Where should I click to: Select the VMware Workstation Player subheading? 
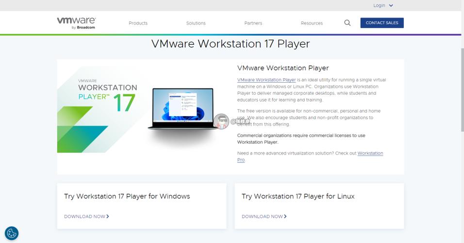(283, 68)
